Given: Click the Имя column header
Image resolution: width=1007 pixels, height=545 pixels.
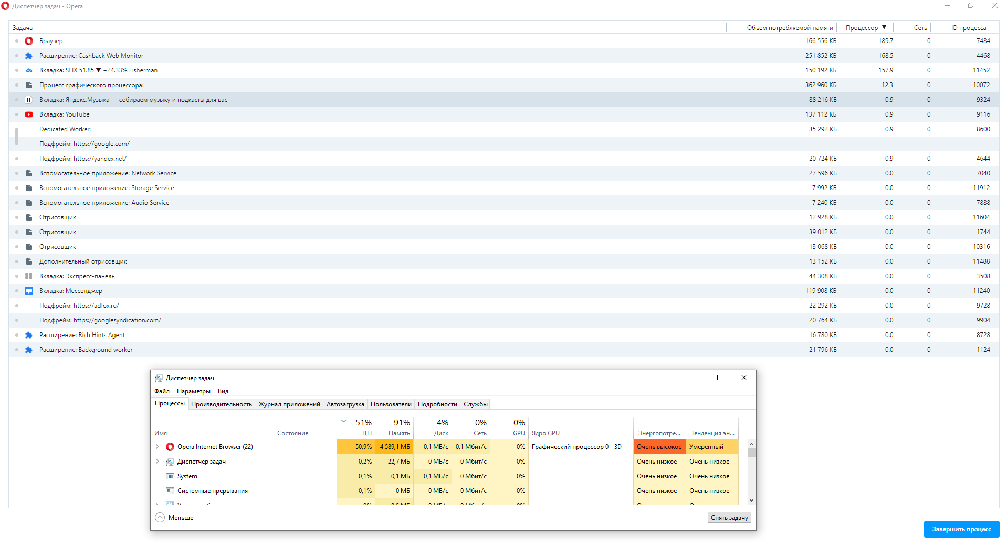Looking at the screenshot, I should point(213,427).
